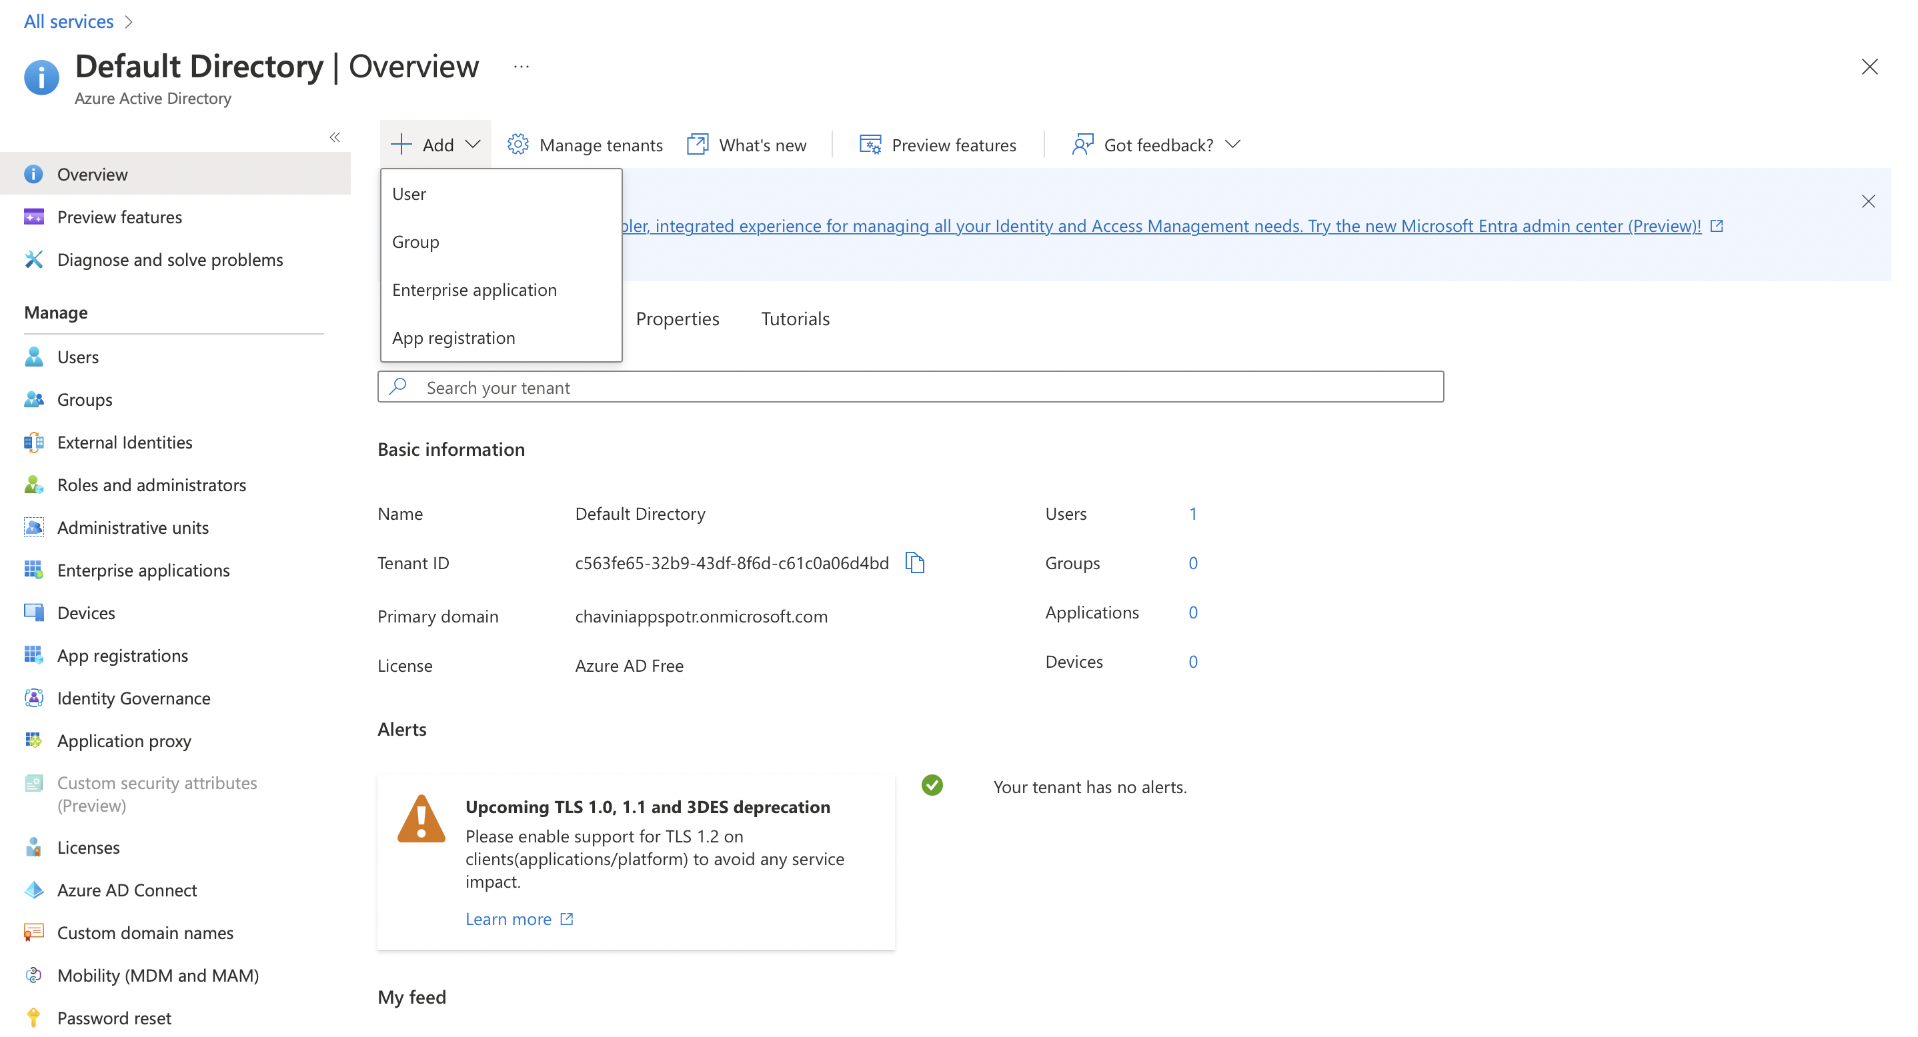Click the Devices icon in sidebar
The width and height of the screenshot is (1918, 1037).
33,612
